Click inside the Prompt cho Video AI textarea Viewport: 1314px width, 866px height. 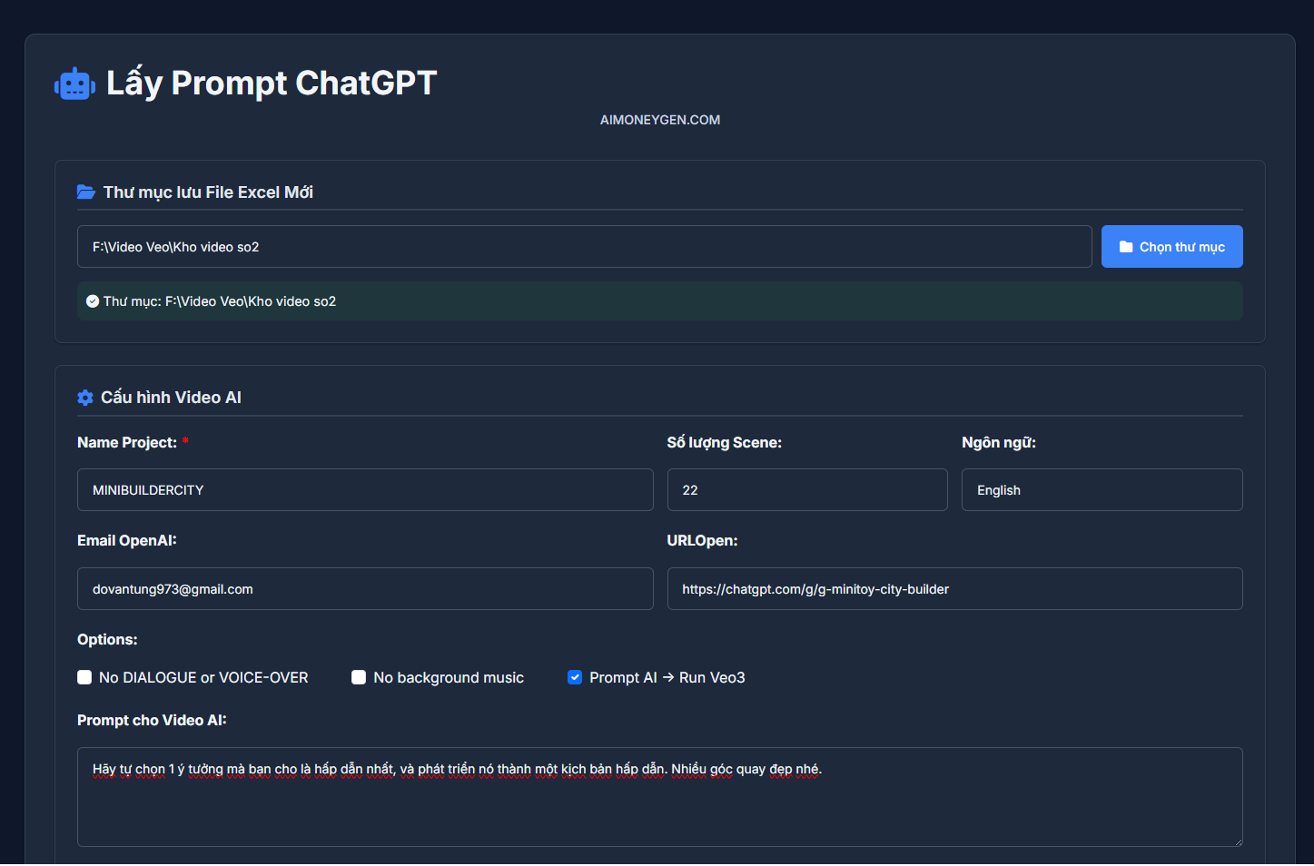coord(659,803)
